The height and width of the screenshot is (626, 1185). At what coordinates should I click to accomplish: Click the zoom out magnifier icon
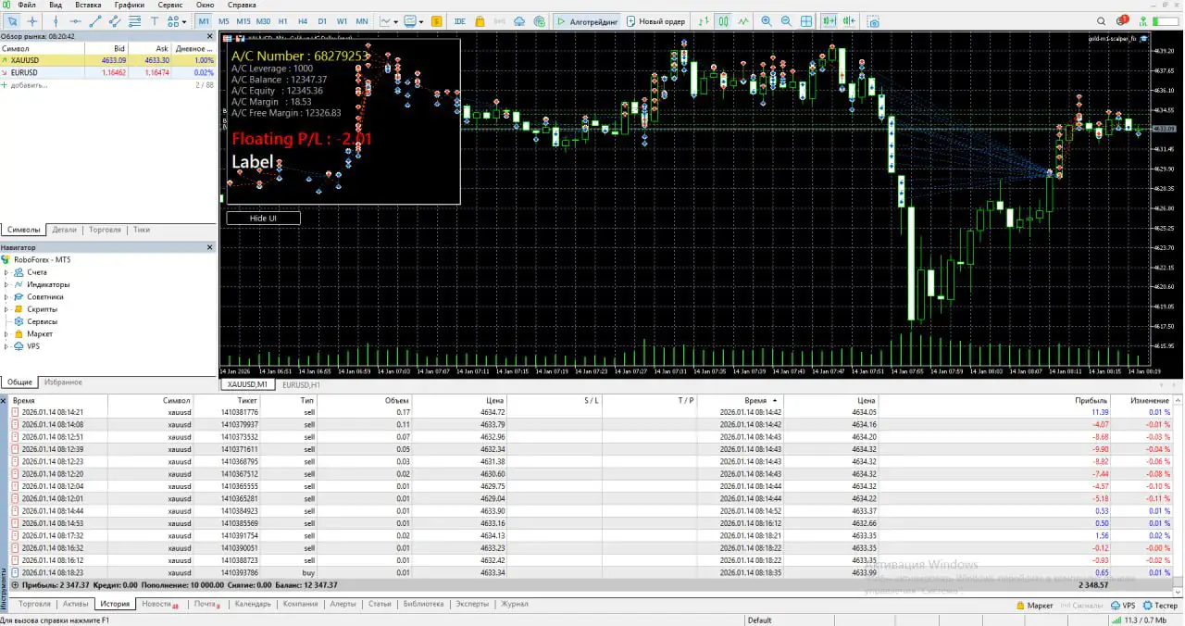786,21
